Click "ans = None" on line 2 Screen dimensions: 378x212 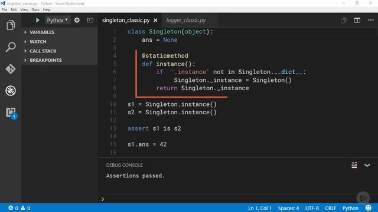[159, 40]
